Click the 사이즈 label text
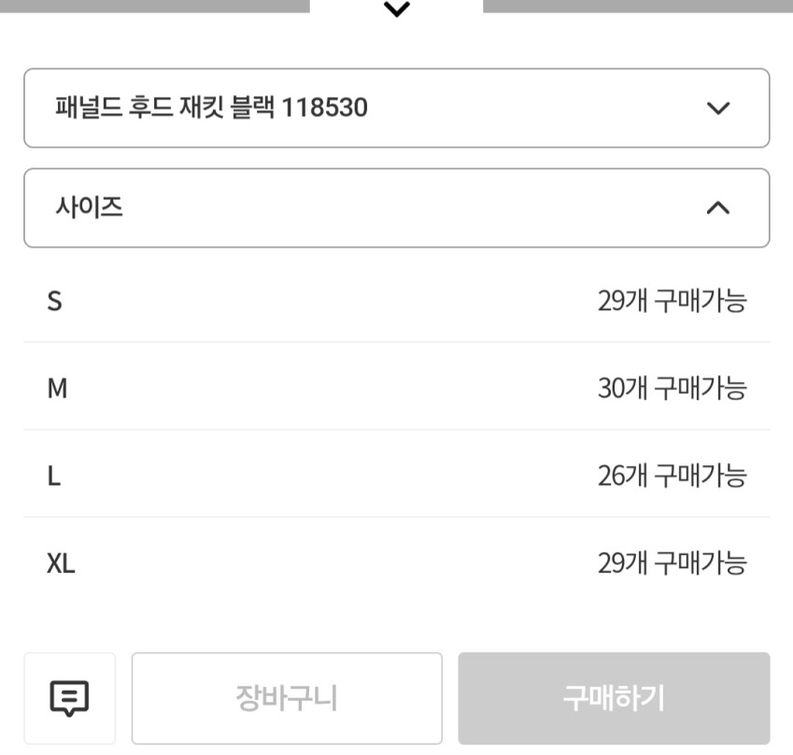 tap(89, 207)
